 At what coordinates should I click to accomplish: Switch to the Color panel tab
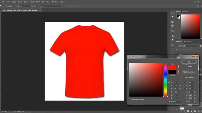pyautogui.click(x=178, y=12)
